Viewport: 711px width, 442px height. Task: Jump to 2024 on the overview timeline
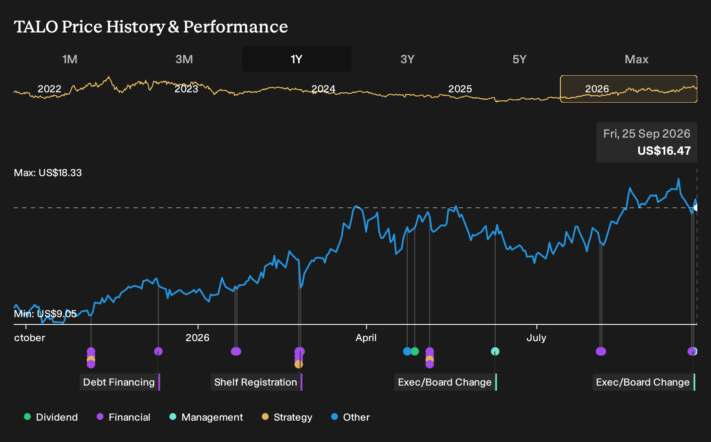(323, 89)
